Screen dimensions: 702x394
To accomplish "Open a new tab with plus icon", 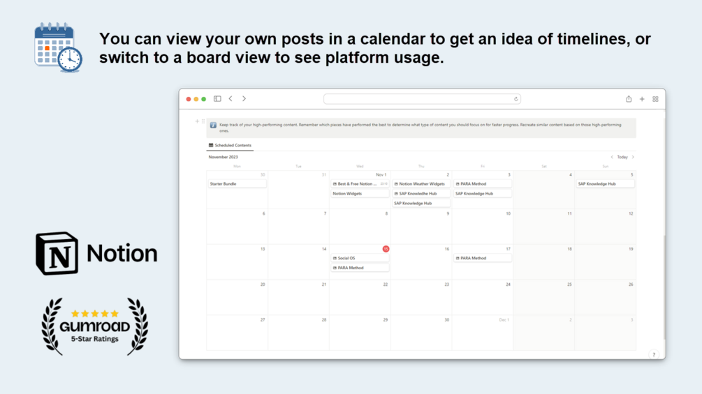I will [642, 99].
